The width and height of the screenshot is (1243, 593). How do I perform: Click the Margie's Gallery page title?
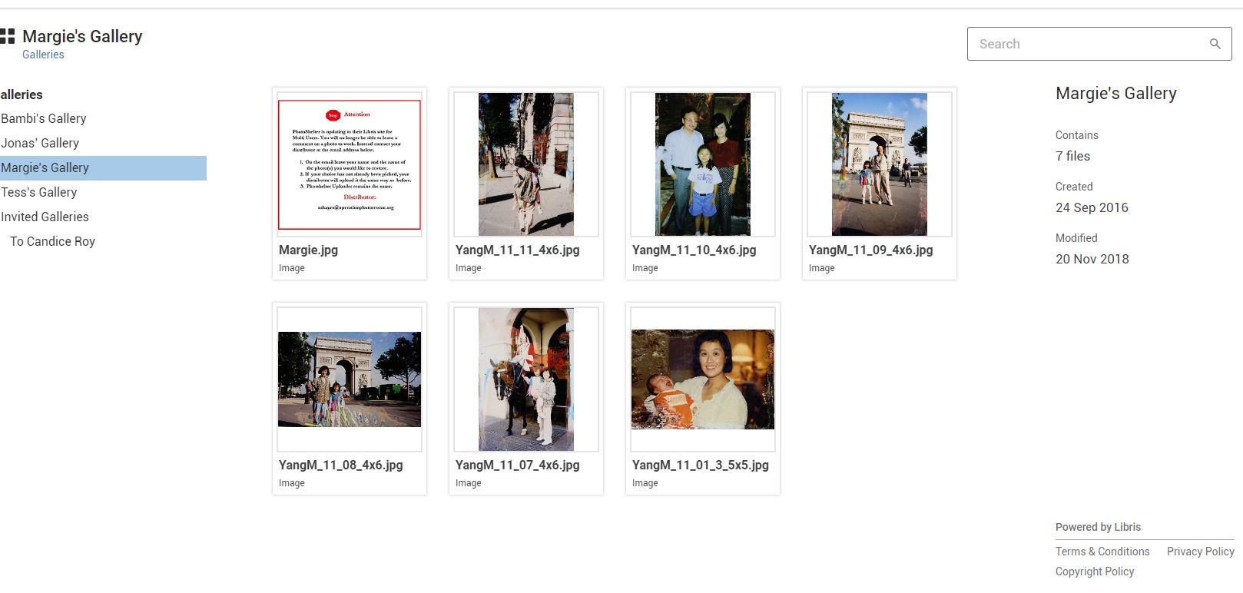click(x=82, y=36)
